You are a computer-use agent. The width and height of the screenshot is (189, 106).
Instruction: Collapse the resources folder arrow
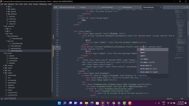(4, 26)
